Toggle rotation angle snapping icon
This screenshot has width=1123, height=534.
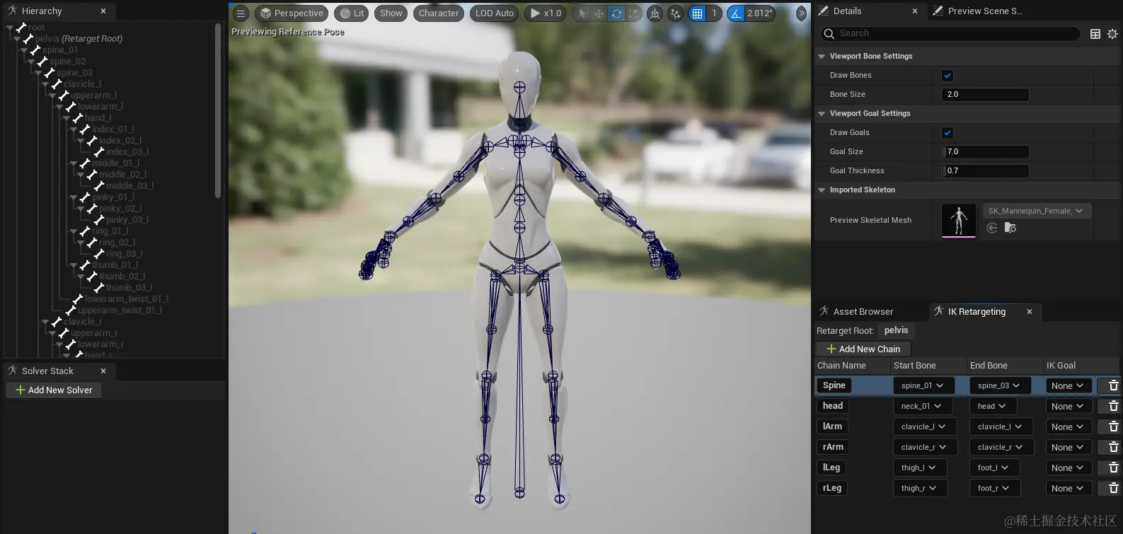736,13
